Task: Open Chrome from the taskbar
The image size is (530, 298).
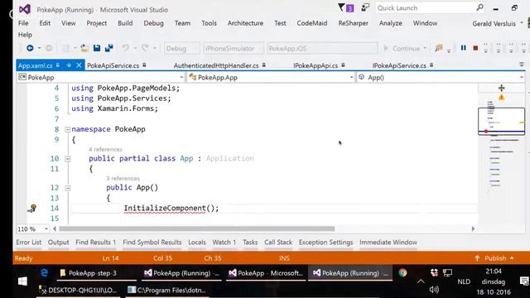Action: (402, 272)
